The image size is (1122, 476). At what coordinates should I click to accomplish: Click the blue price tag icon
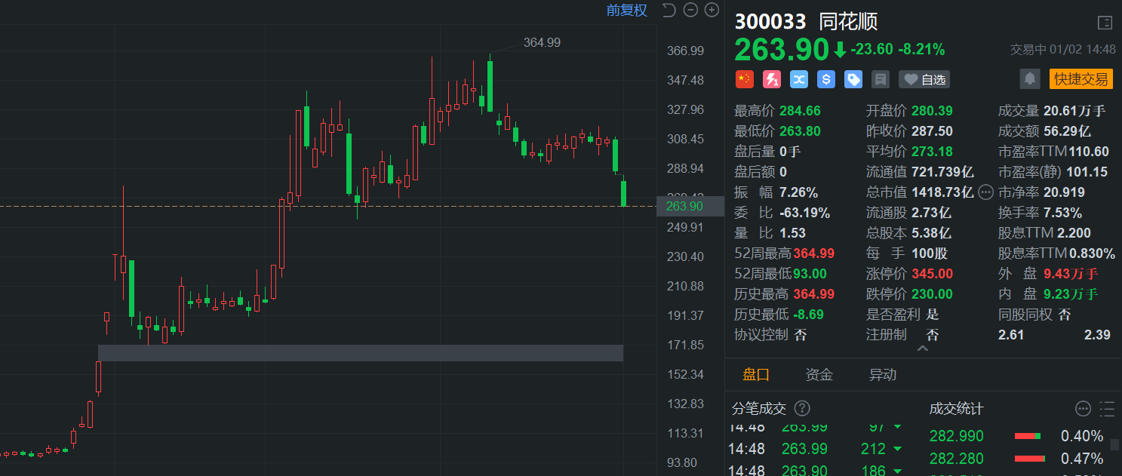pos(853,79)
